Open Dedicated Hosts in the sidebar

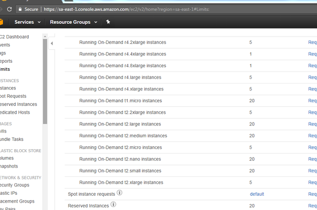(x=15, y=112)
